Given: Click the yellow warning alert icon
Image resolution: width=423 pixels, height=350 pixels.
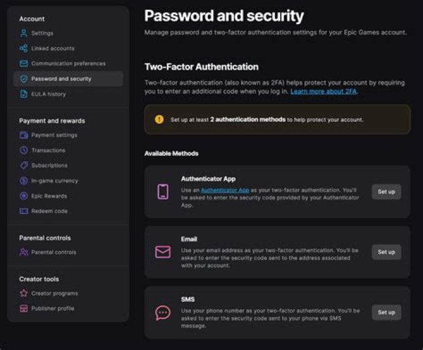Looking at the screenshot, I should click(159, 120).
